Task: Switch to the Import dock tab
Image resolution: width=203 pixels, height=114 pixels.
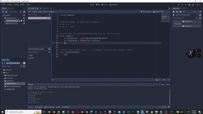Action: [x=10, y=8]
